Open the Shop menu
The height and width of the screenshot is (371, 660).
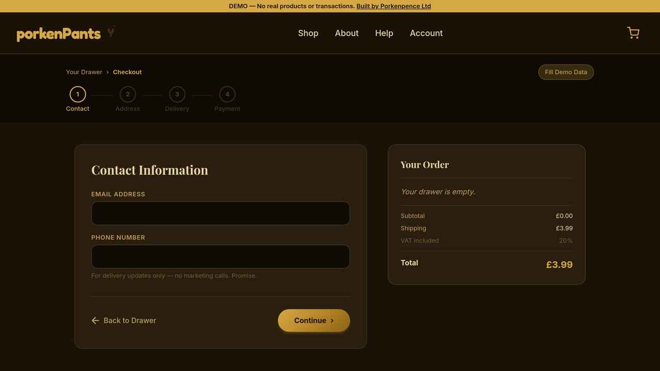coord(308,33)
